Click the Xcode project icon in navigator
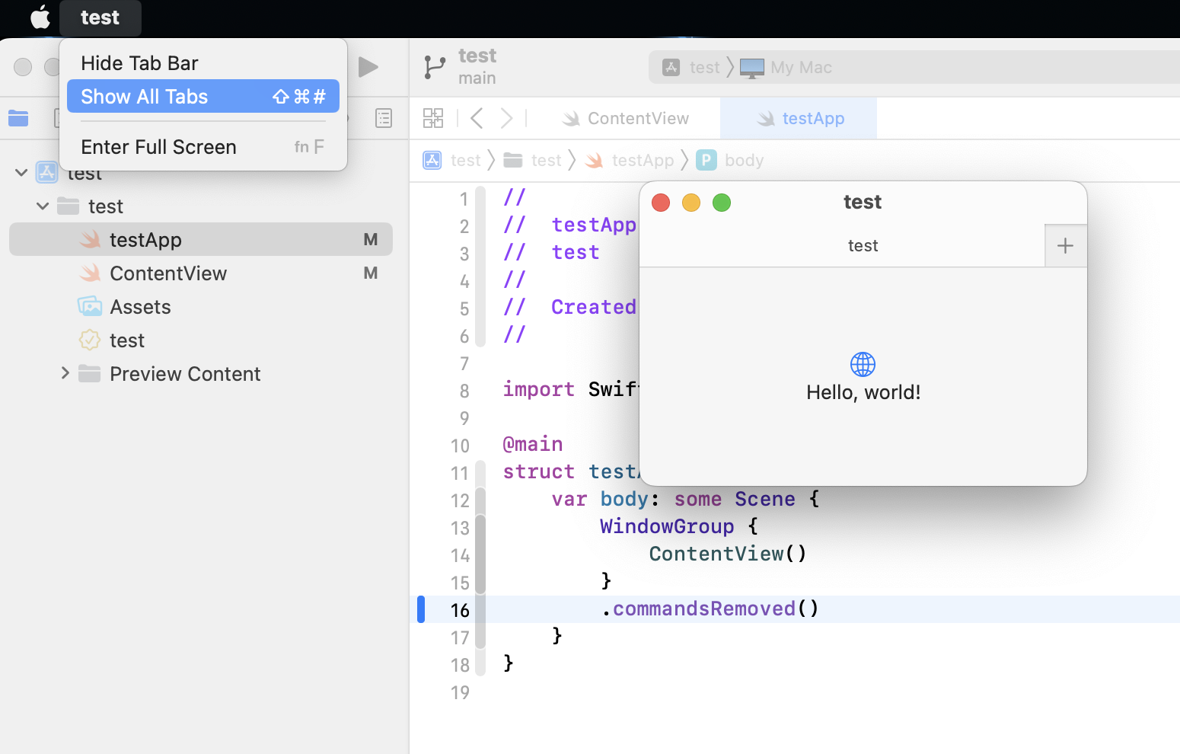Screen dimensions: 1180x754 [x=46, y=173]
